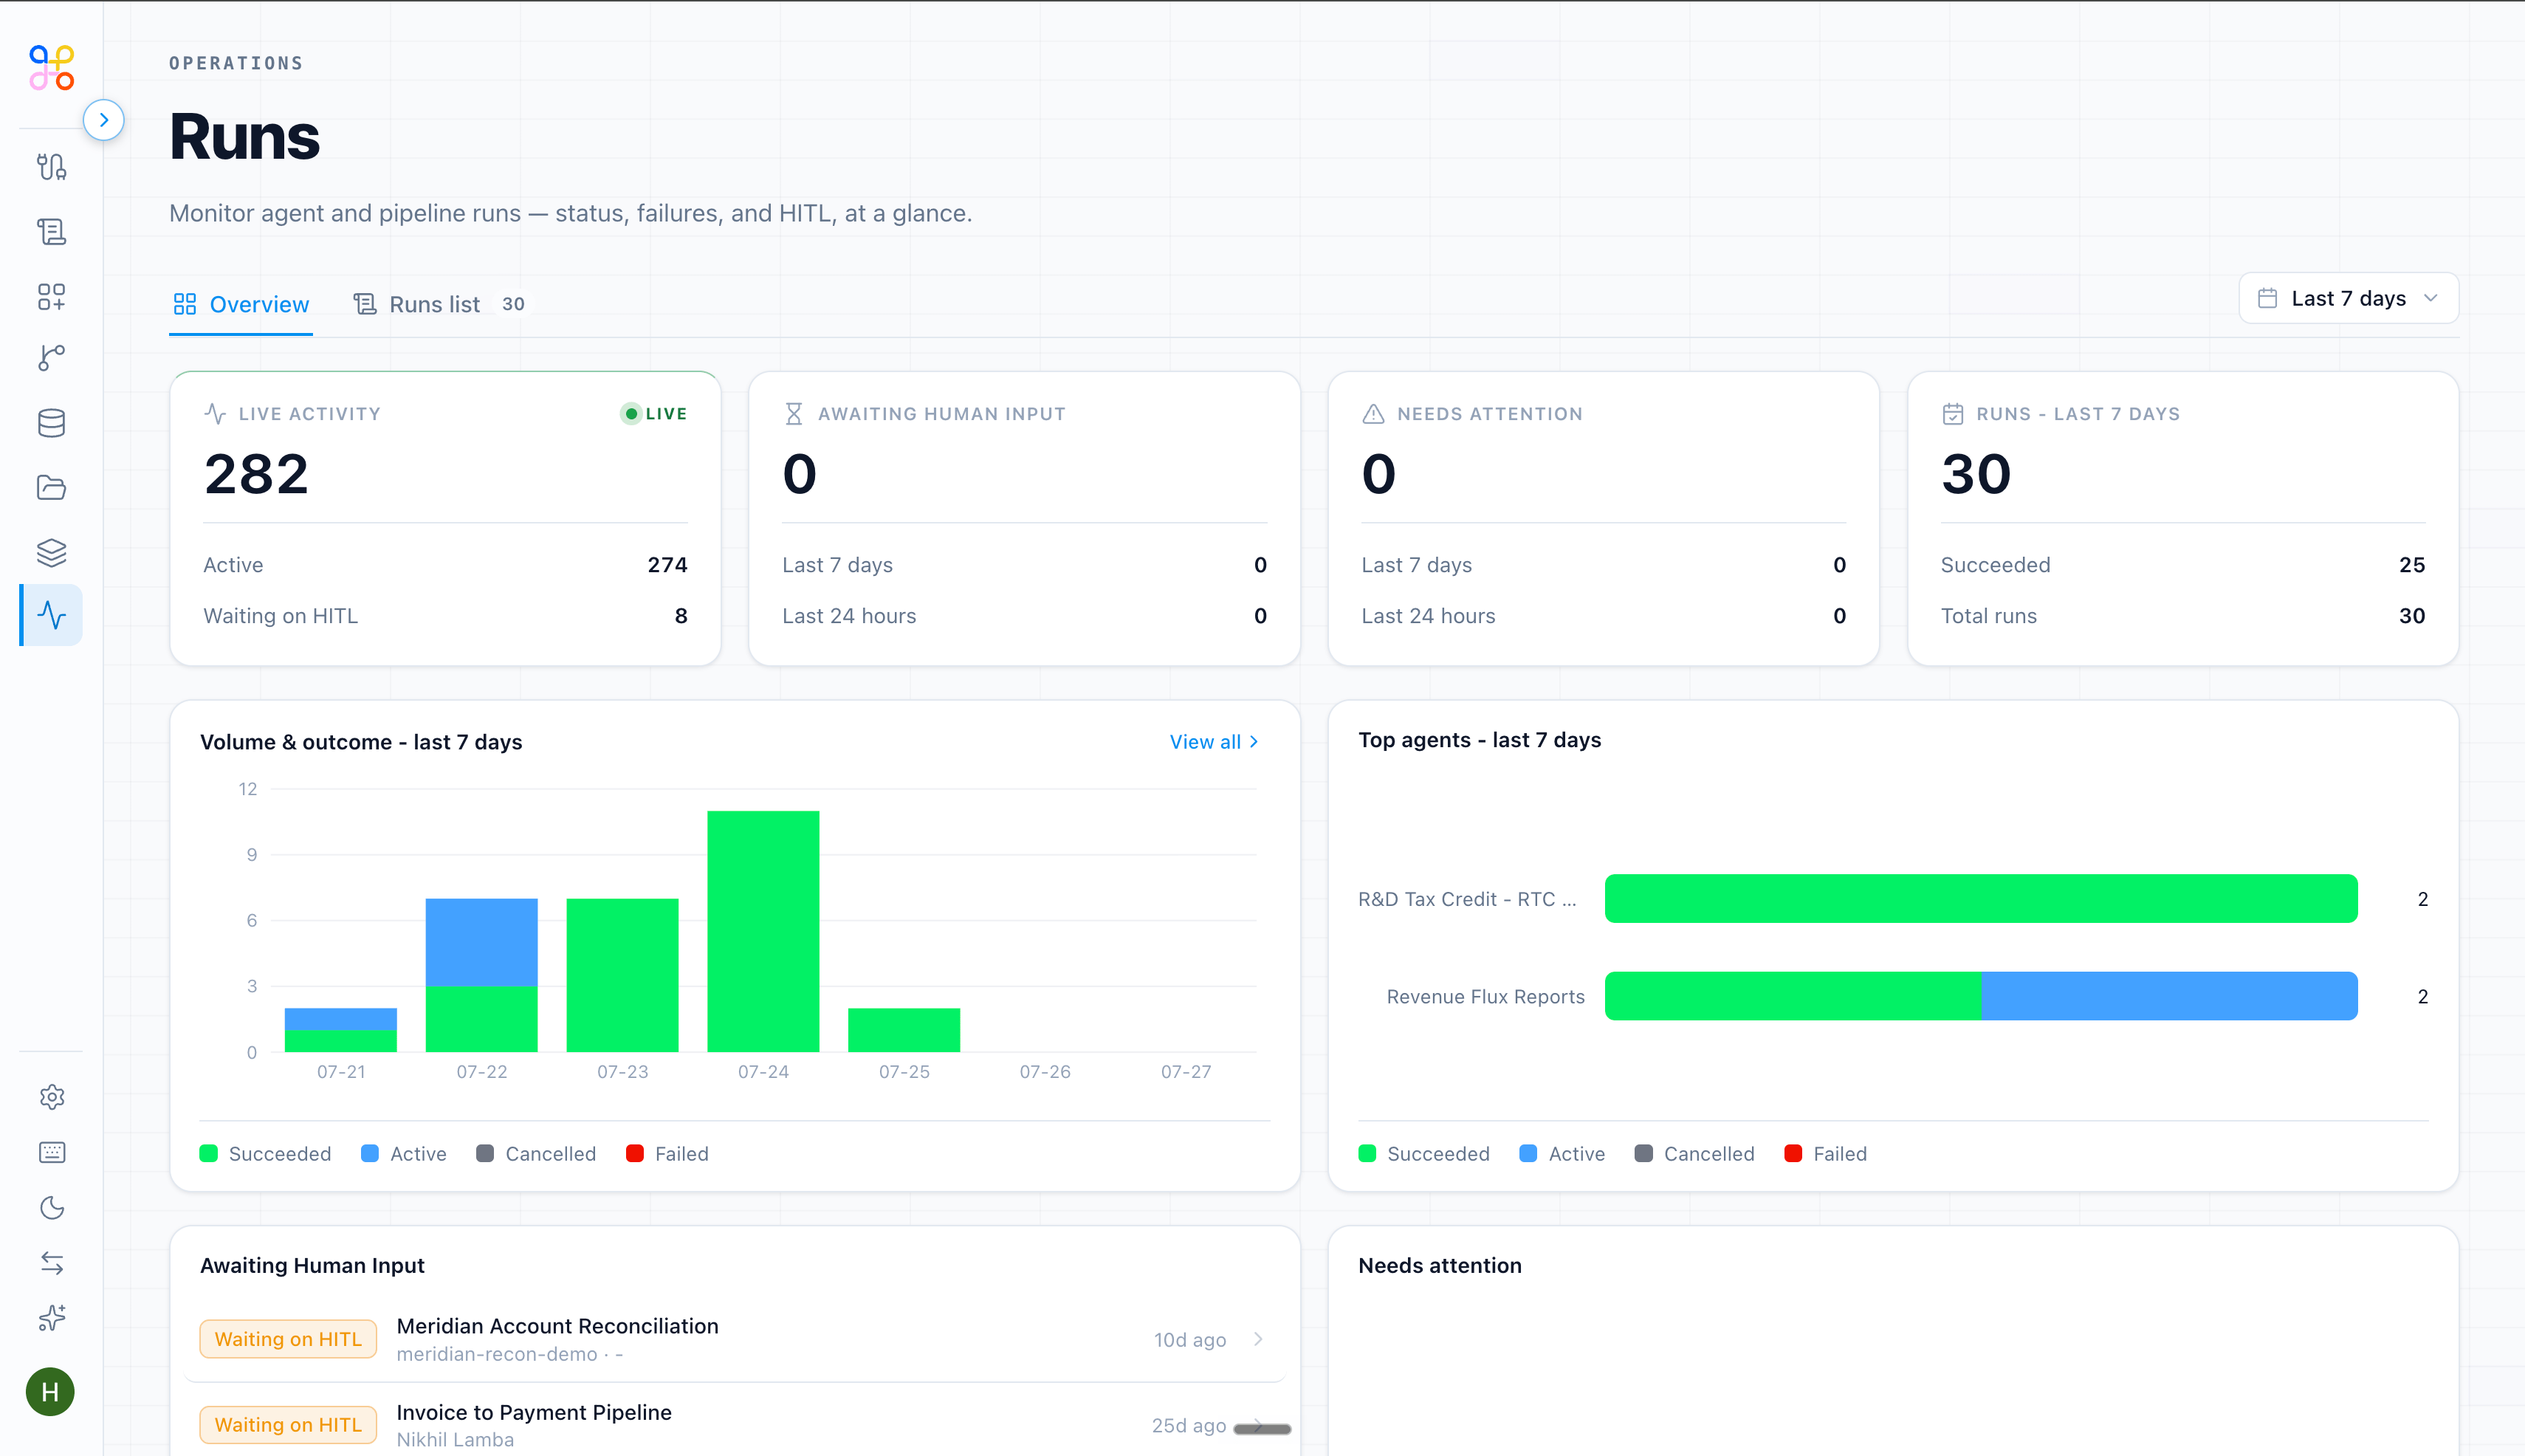Toggle Cancelled legend in Top agents chart
2525x1456 pixels.
1694,1154
